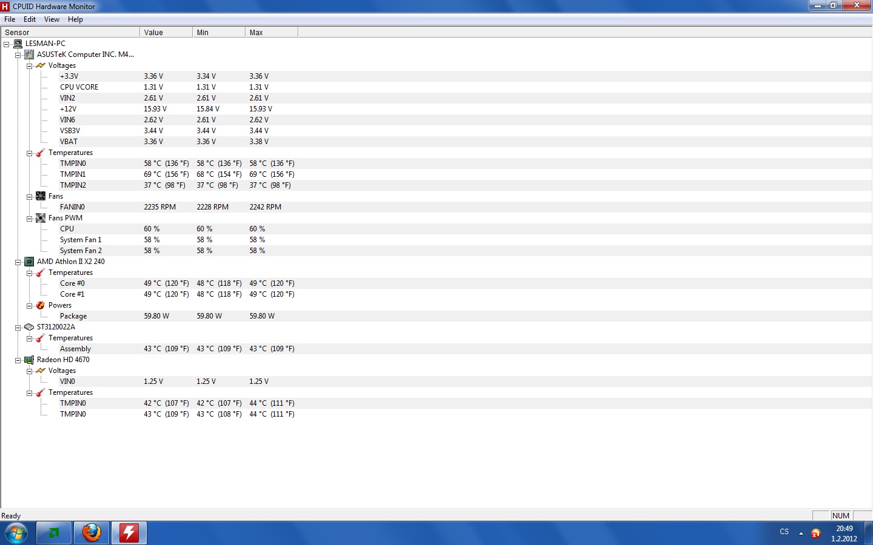Screen dimensions: 873x545
Task: Click the CPUID Hardware Monitor title bar icon
Action: [x=5, y=6]
